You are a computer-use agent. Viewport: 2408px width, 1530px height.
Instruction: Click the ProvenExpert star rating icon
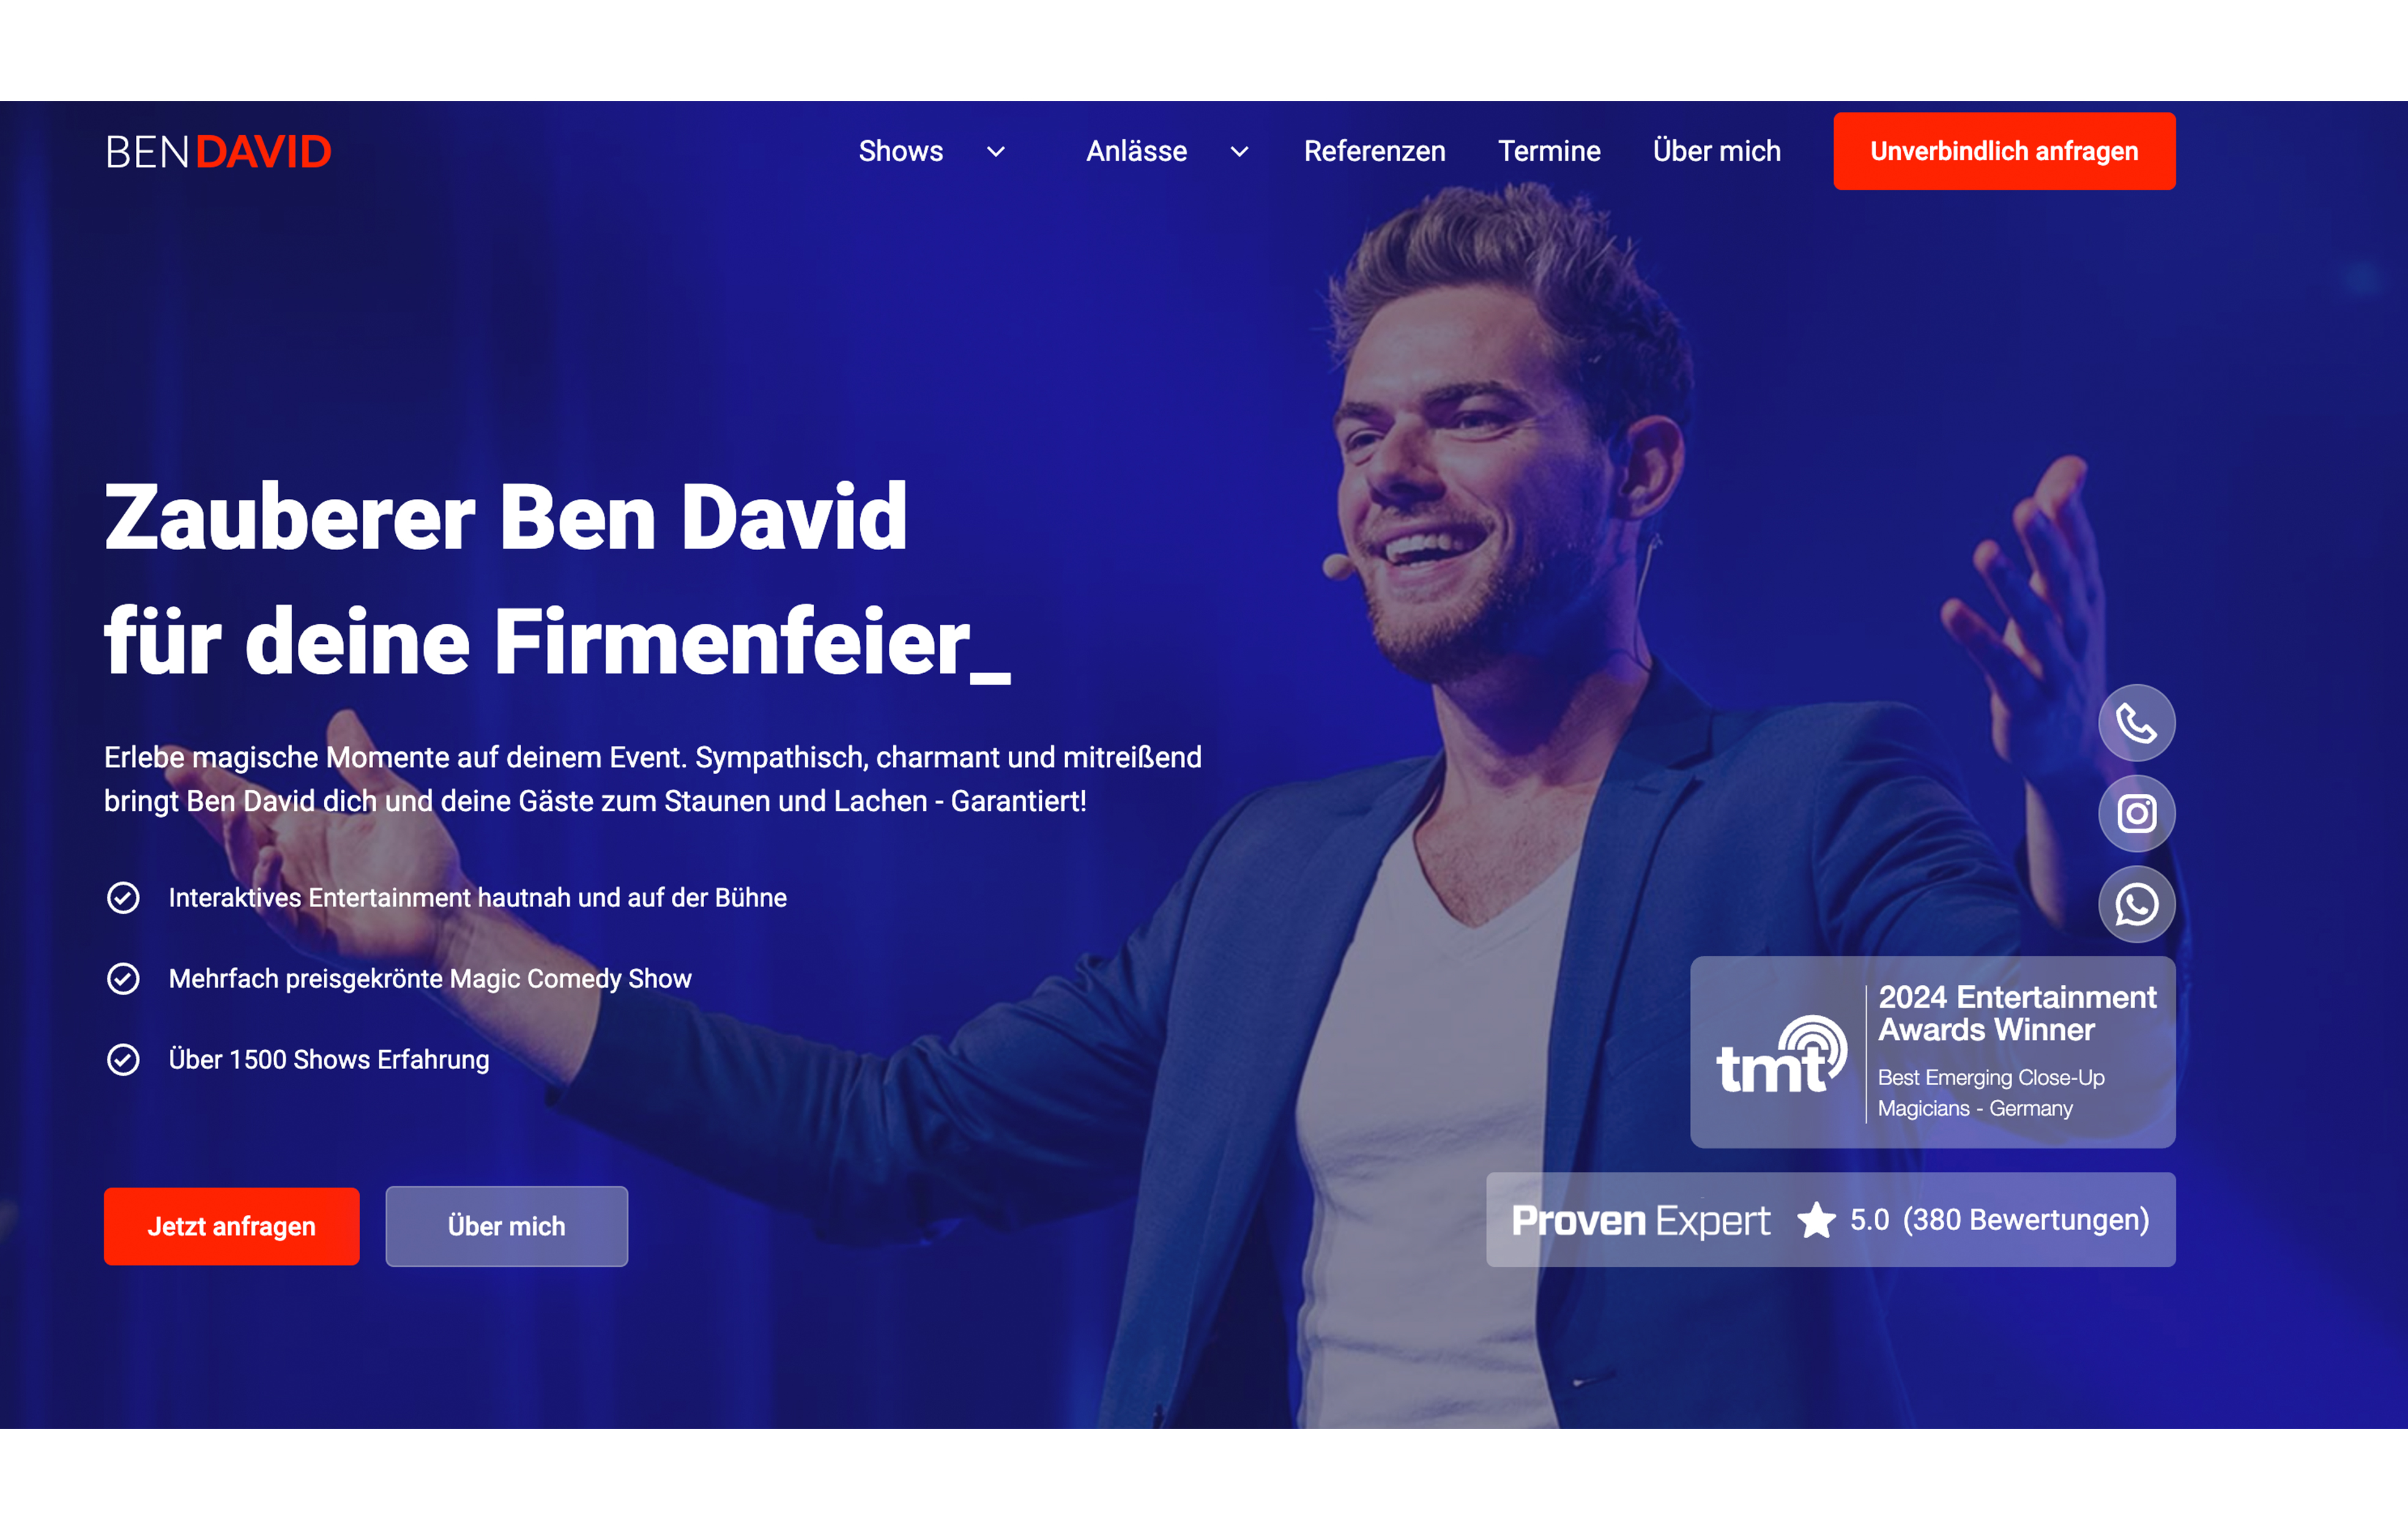(x=1816, y=1221)
